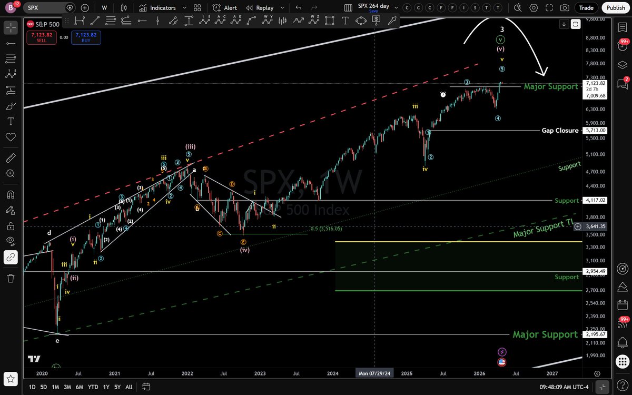This screenshot has height=395, width=632.
Task: Select the Text tool in left sidebar
Action: tap(12, 121)
